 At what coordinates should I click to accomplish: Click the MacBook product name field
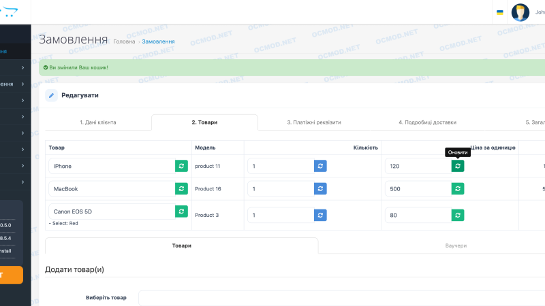point(112,189)
